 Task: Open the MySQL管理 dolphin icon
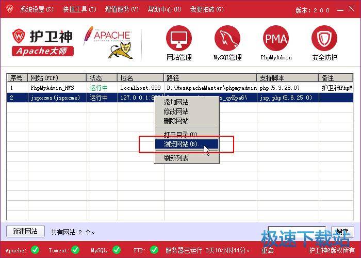point(227,38)
